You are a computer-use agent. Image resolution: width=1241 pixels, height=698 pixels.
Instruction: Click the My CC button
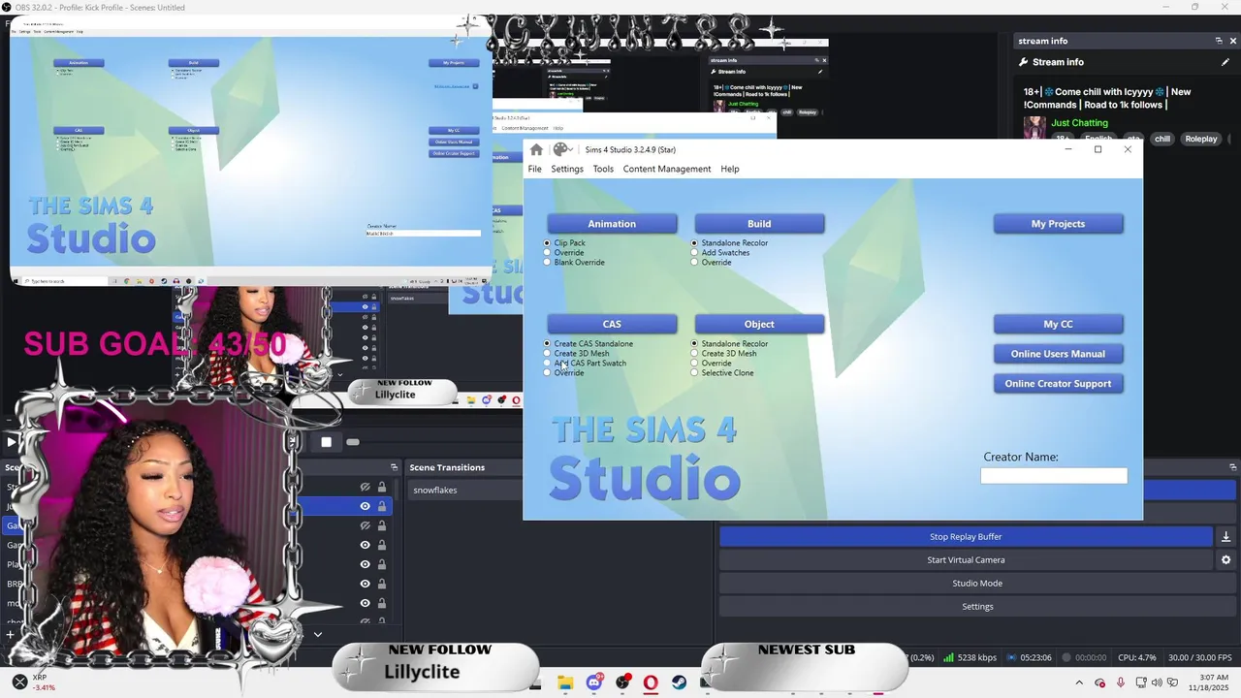click(x=1058, y=324)
